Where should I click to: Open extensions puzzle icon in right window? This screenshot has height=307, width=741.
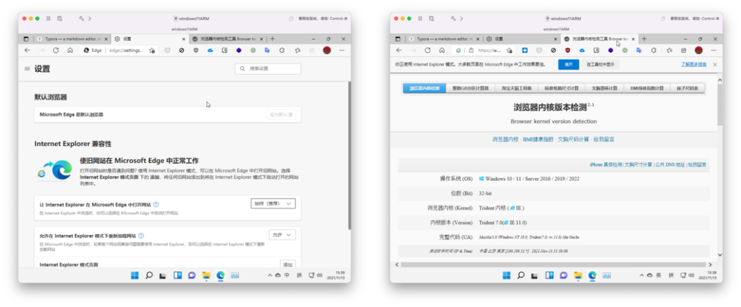click(654, 50)
